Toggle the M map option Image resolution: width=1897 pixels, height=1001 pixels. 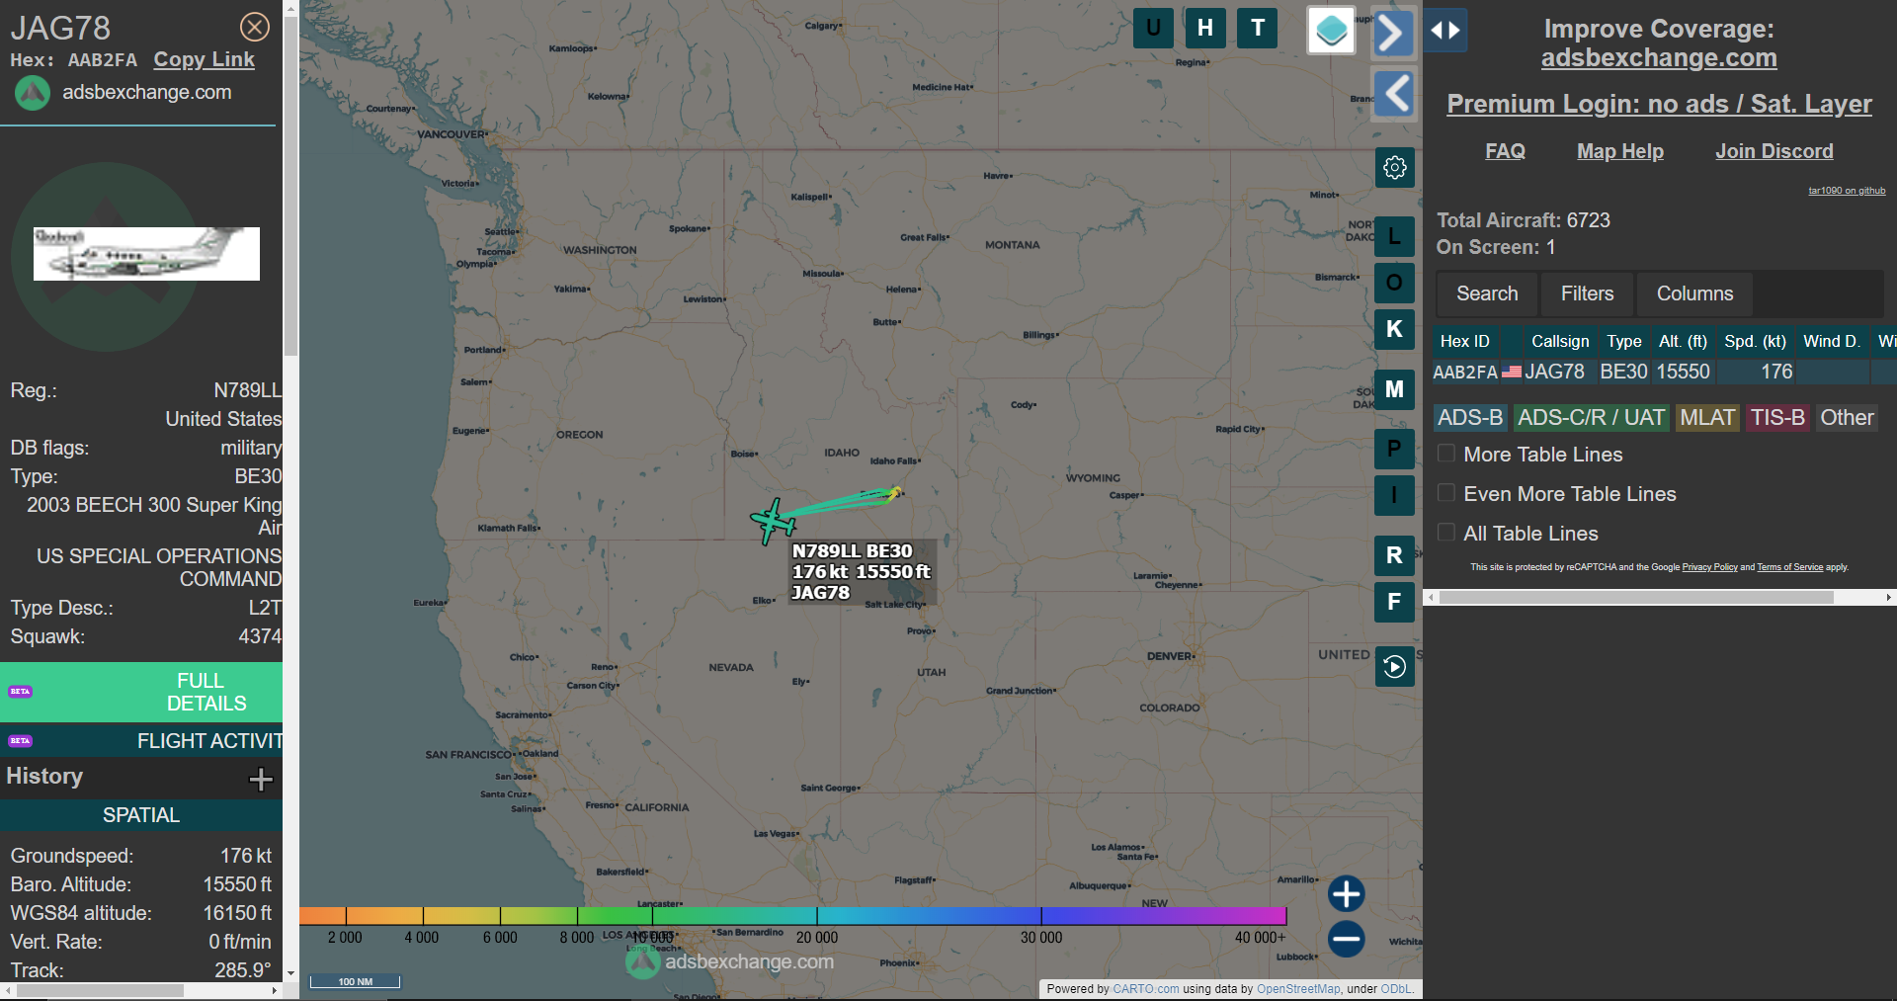1394,389
